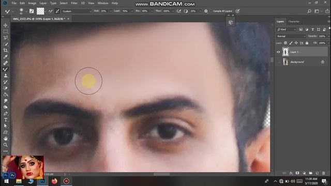331x186 pixels.
Task: Select the Move tool
Action: [x=6, y=25]
